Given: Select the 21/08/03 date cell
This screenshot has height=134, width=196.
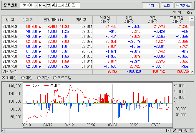Looking at the screenshot, I should pyautogui.click(x=10, y=46).
